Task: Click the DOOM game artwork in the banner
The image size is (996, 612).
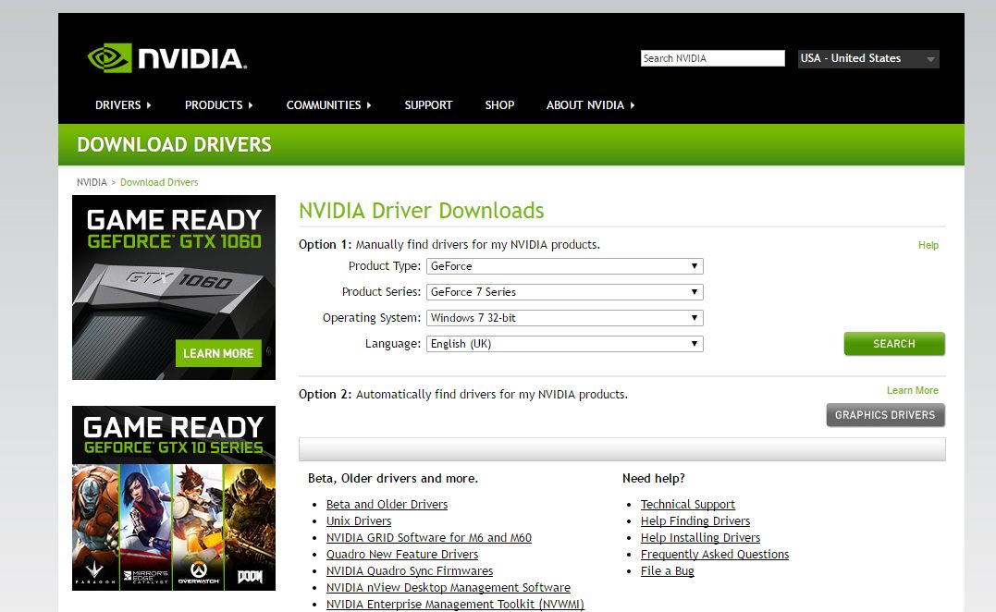Action: tap(250, 527)
